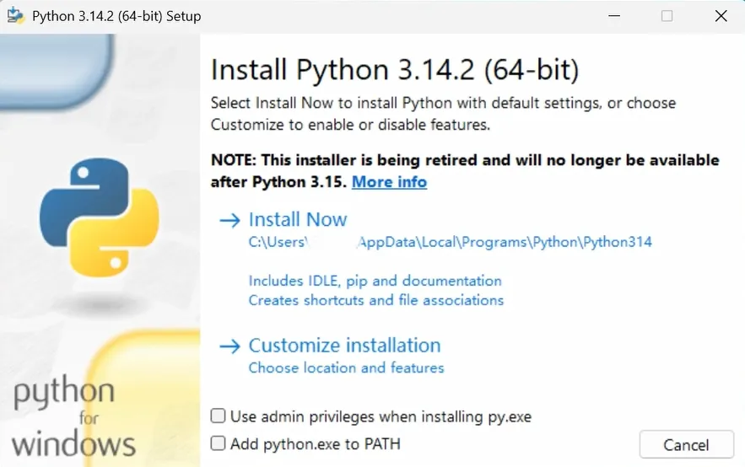This screenshot has width=745, height=467.
Task: Click 'Choose location and features' subtitle
Action: (x=346, y=368)
